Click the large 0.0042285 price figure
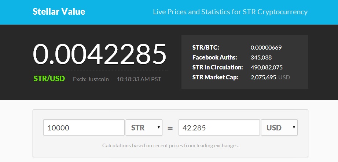Image resolution: width=338 pixels, height=162 pixels. point(100,54)
